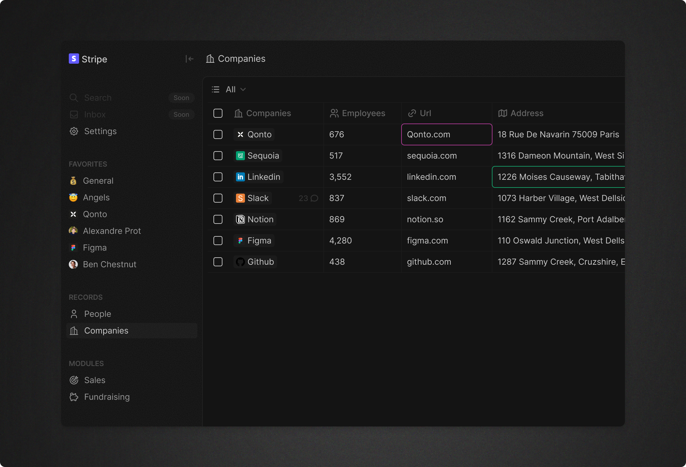The image size is (686, 467).
Task: Click the Fundraising piggy bank icon
Action: click(x=74, y=397)
